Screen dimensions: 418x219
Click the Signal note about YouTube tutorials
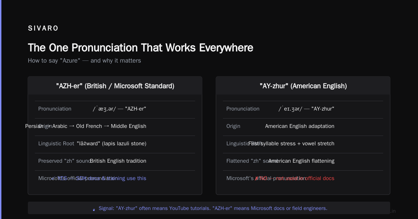click(213, 208)
